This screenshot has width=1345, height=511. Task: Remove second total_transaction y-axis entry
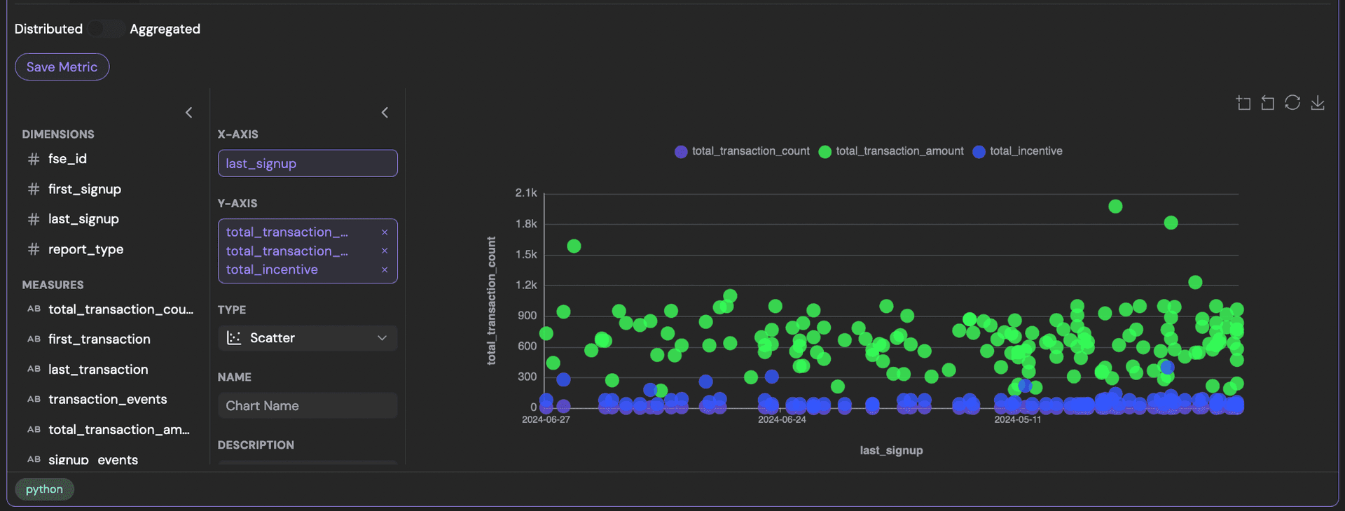pos(385,251)
